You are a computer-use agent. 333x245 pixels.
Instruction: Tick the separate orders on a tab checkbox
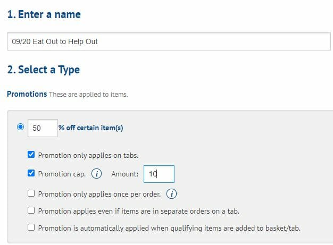click(31, 211)
